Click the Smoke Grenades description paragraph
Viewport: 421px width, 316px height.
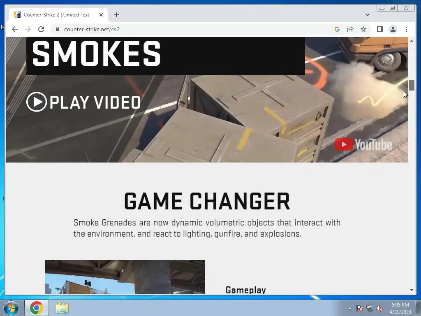(x=207, y=228)
